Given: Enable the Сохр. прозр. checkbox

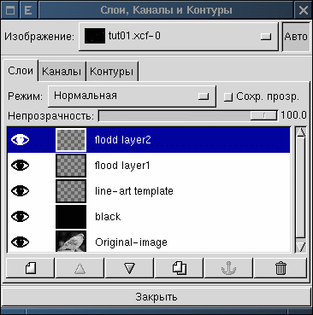Looking at the screenshot, I should click(x=228, y=97).
